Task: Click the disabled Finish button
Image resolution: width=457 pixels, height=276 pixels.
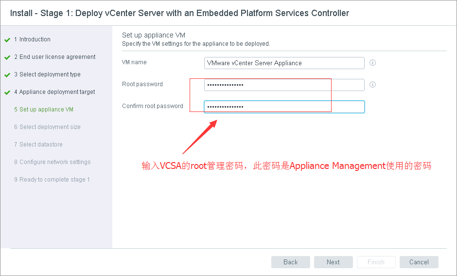Action: tap(376, 262)
